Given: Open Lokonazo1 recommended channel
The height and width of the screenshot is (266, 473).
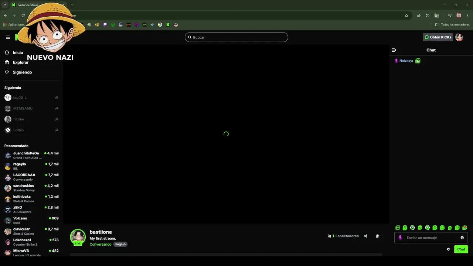Looking at the screenshot, I should coord(32,242).
